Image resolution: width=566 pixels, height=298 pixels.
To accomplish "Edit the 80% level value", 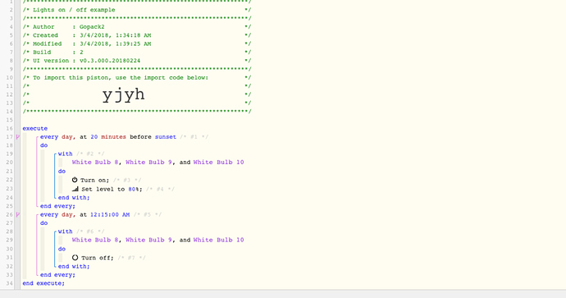I will coord(134,189).
